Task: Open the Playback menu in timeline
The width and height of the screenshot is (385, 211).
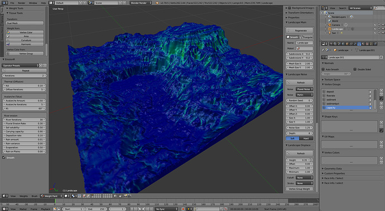Action: tap(45, 209)
